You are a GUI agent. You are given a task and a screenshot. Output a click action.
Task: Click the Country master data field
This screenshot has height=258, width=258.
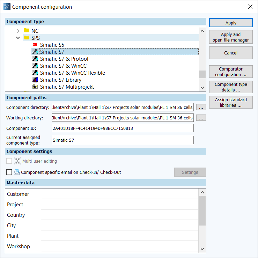[120, 215]
